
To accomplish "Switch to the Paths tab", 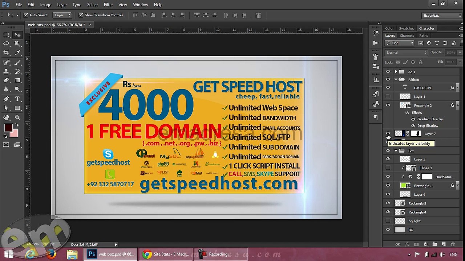I will (424, 36).
